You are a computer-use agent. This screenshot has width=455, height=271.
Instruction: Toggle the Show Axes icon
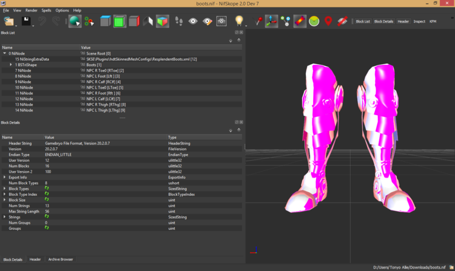click(x=271, y=21)
